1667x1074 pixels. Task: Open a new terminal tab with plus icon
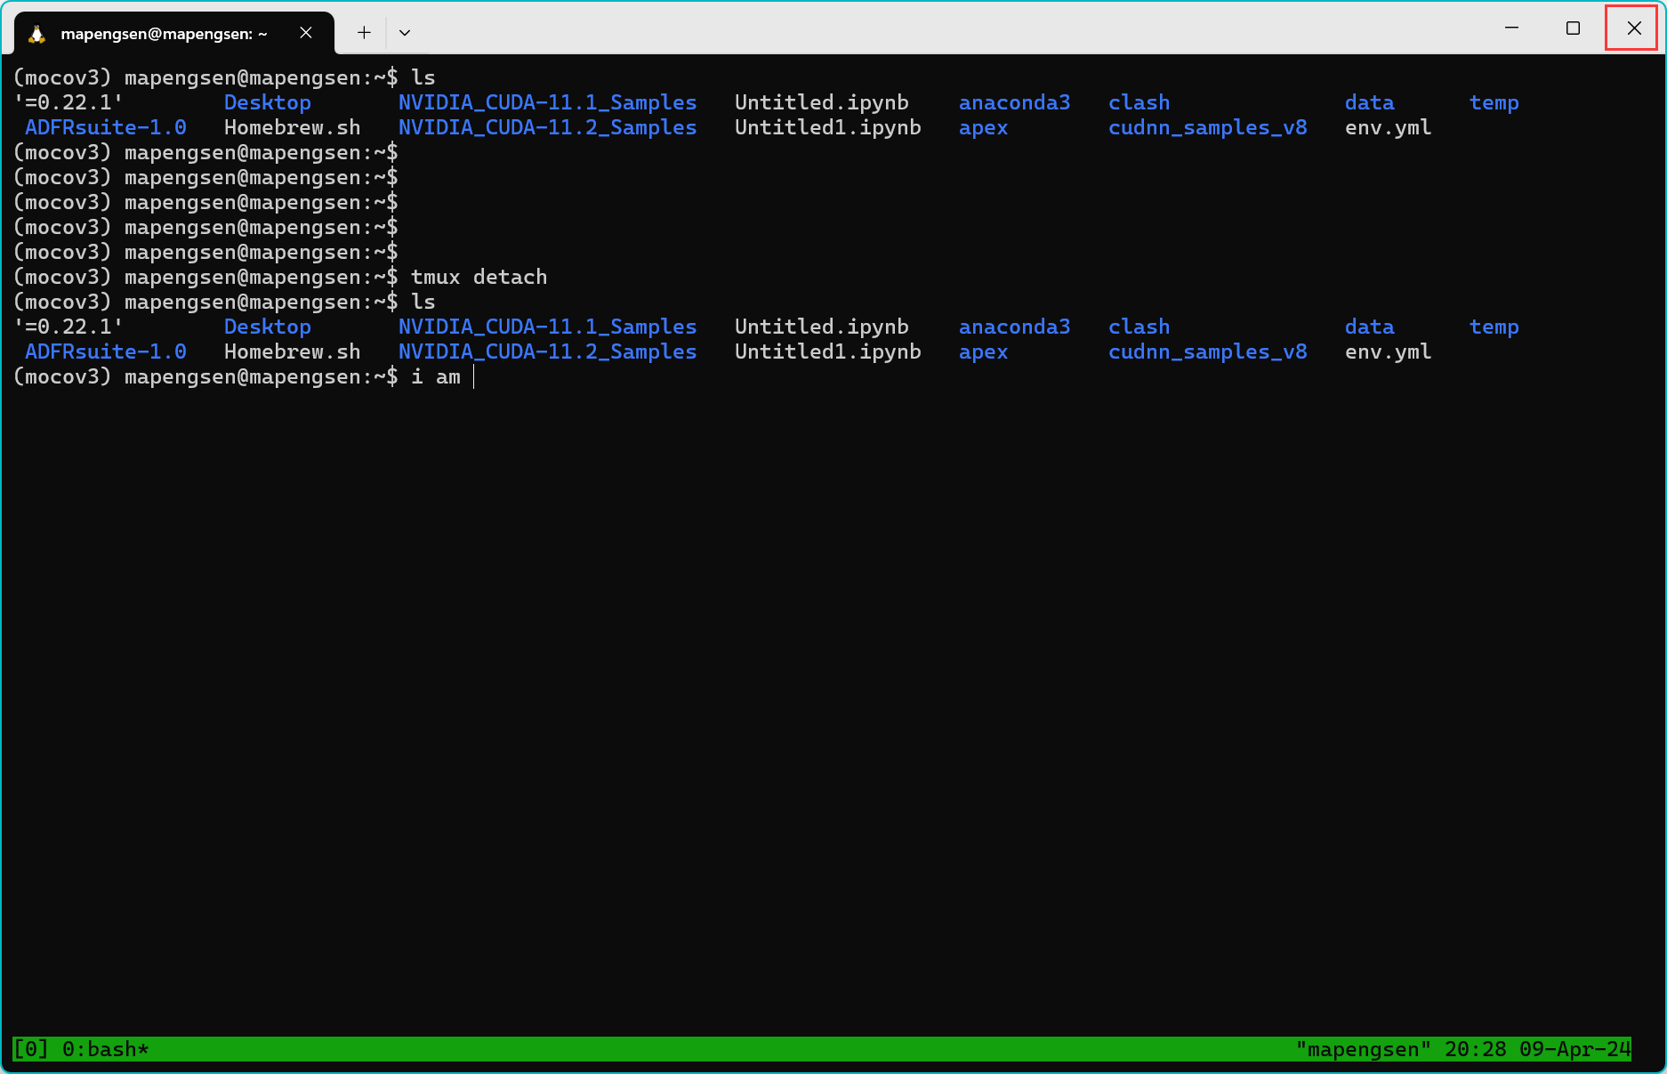[x=363, y=32]
